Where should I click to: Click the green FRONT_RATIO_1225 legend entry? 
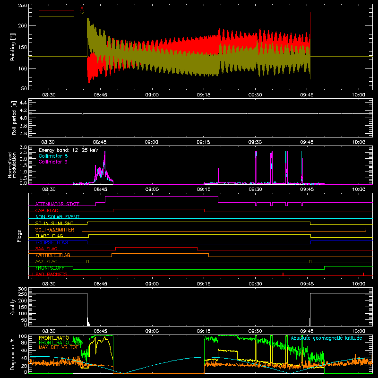(61, 343)
